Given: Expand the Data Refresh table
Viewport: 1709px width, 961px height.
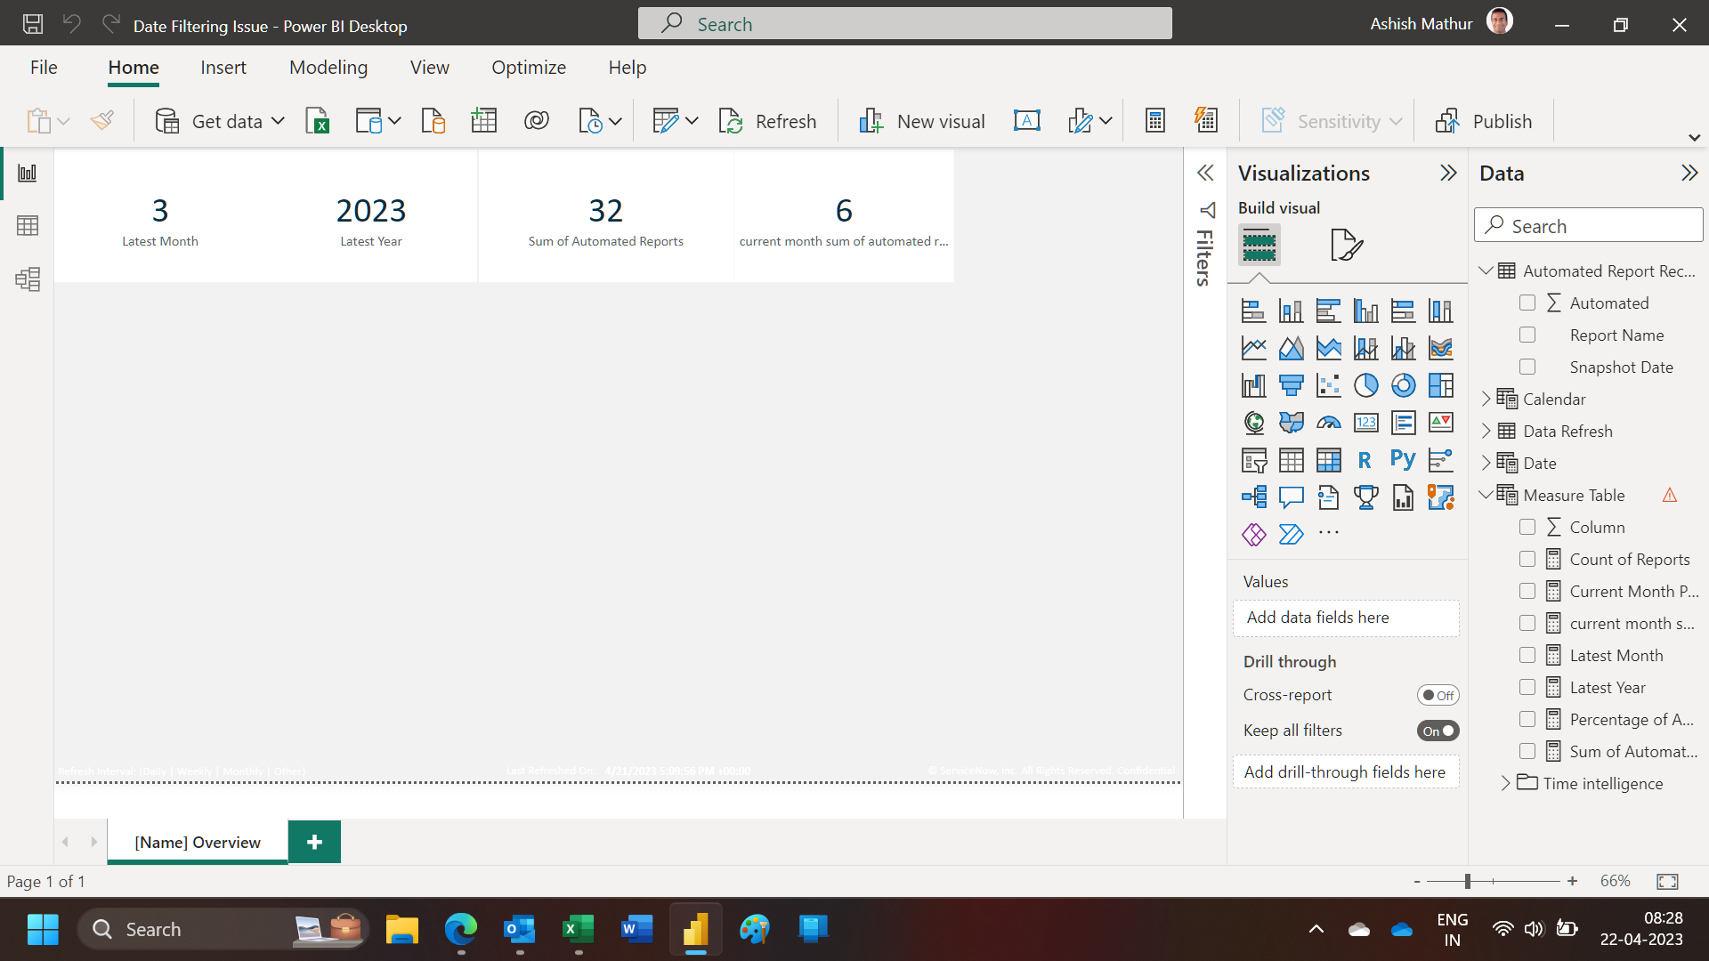Looking at the screenshot, I should pos(1486,431).
